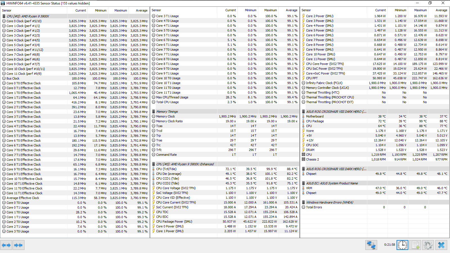Click the thermometer icon beside Motherboard
The width and height of the screenshot is (450, 253).
click(x=303, y=116)
